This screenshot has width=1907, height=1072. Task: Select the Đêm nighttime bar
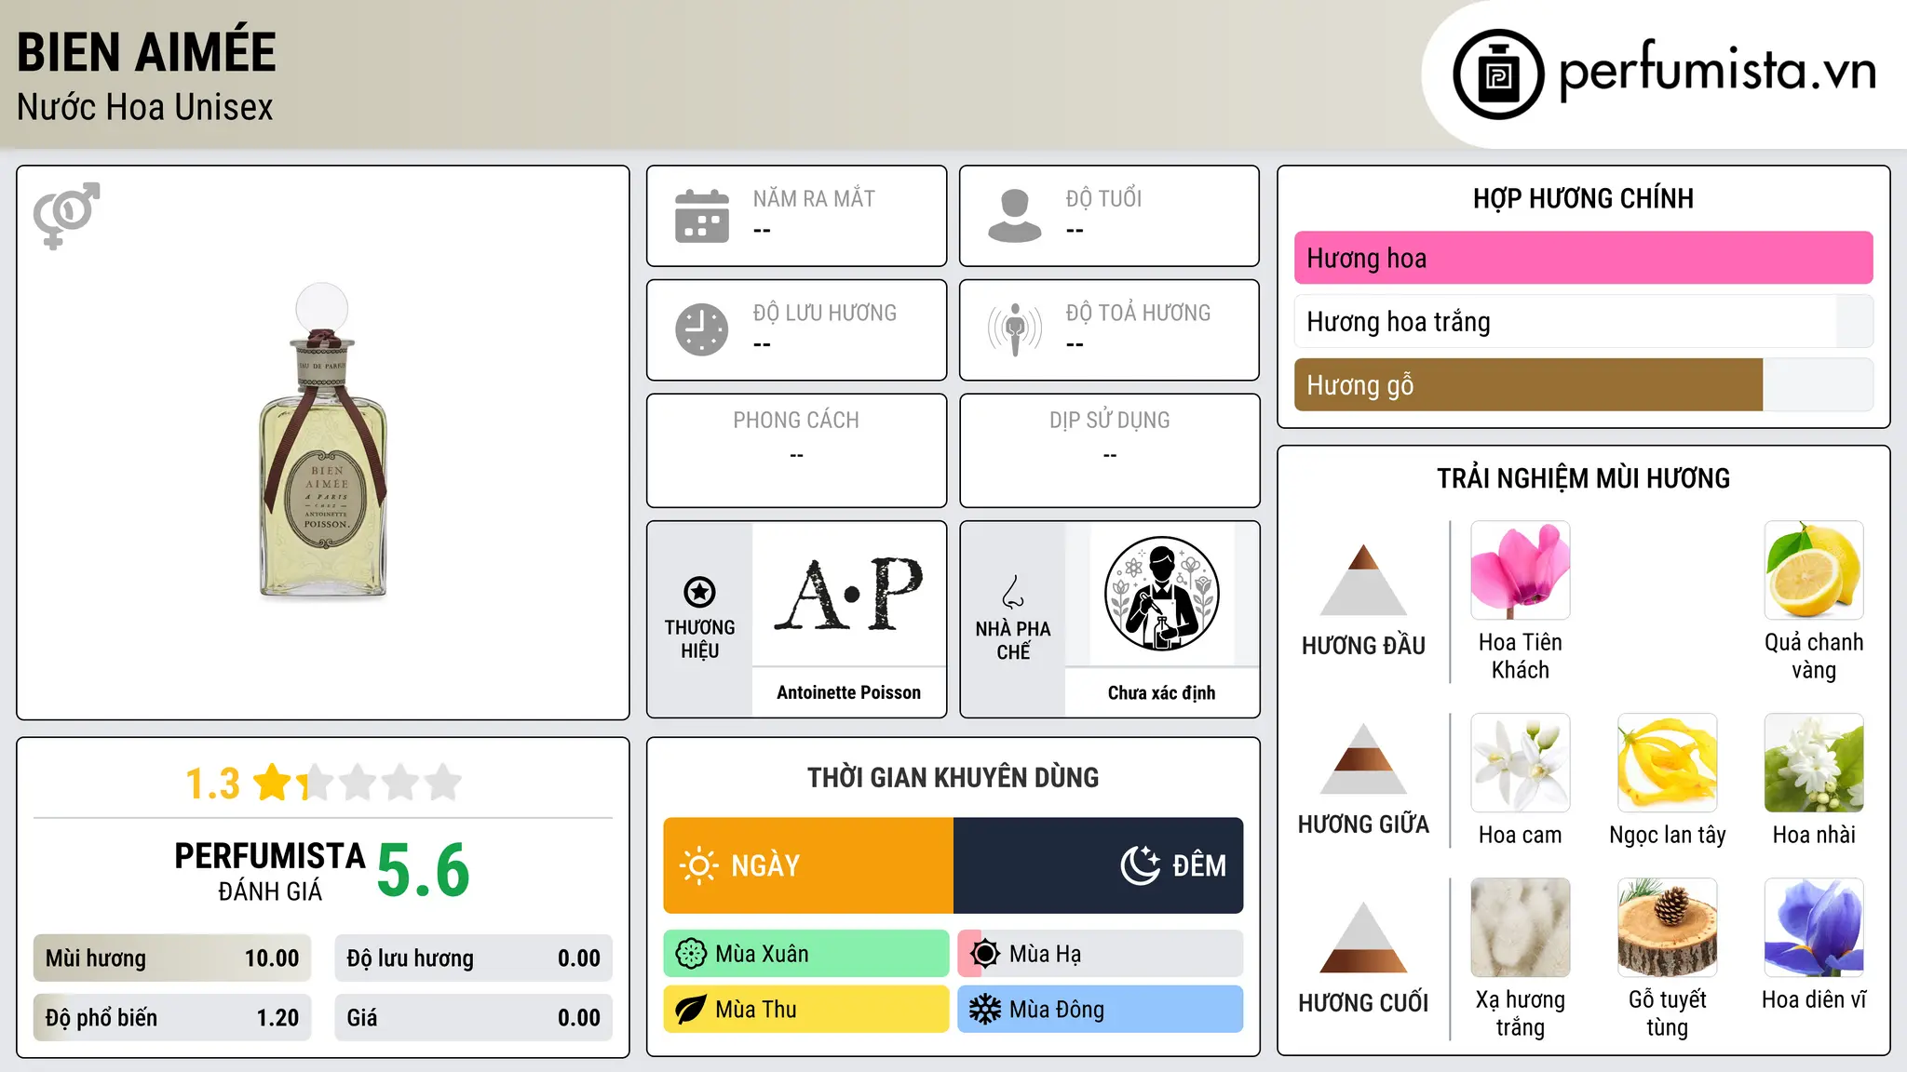click(1098, 865)
